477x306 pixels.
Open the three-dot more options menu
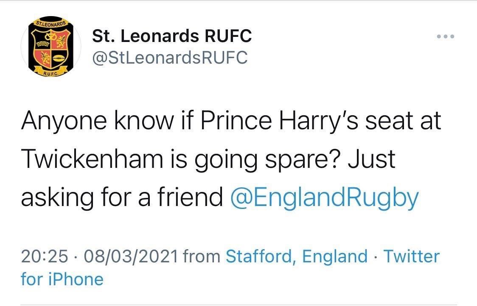446,37
